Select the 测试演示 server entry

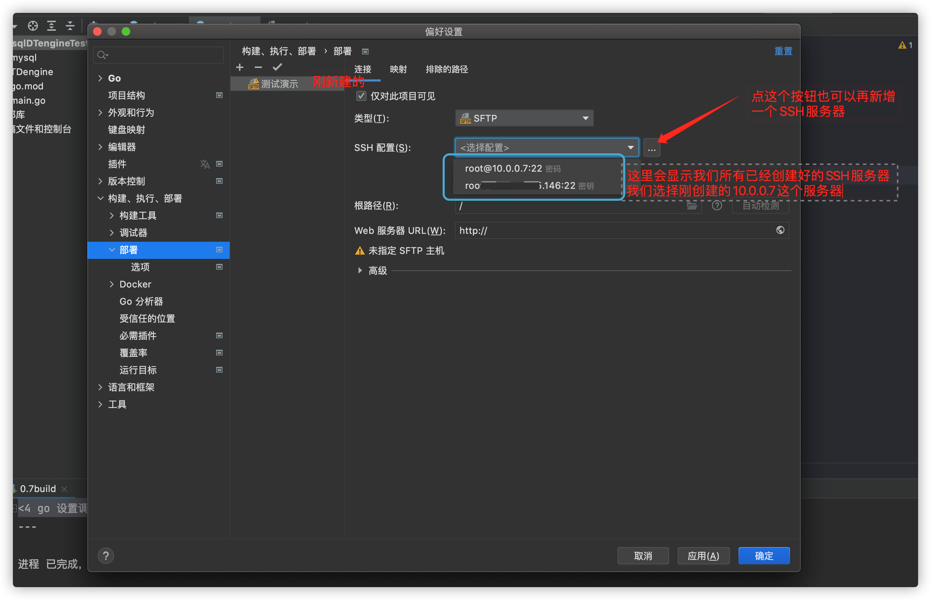click(x=279, y=84)
